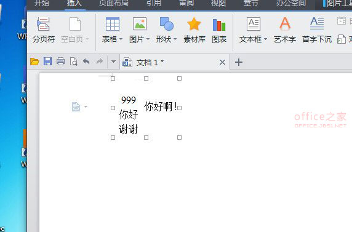This screenshot has width=352, height=232.
Task: Click the 文本框 text box icon
Action: coord(254,24)
